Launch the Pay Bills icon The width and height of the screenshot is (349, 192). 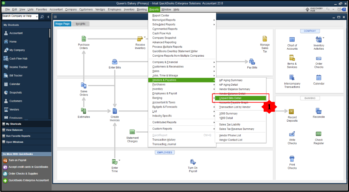pos(252,62)
